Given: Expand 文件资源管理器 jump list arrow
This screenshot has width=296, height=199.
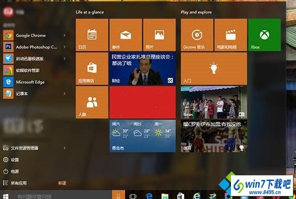Looking at the screenshot, I should pyautogui.click(x=65, y=148).
